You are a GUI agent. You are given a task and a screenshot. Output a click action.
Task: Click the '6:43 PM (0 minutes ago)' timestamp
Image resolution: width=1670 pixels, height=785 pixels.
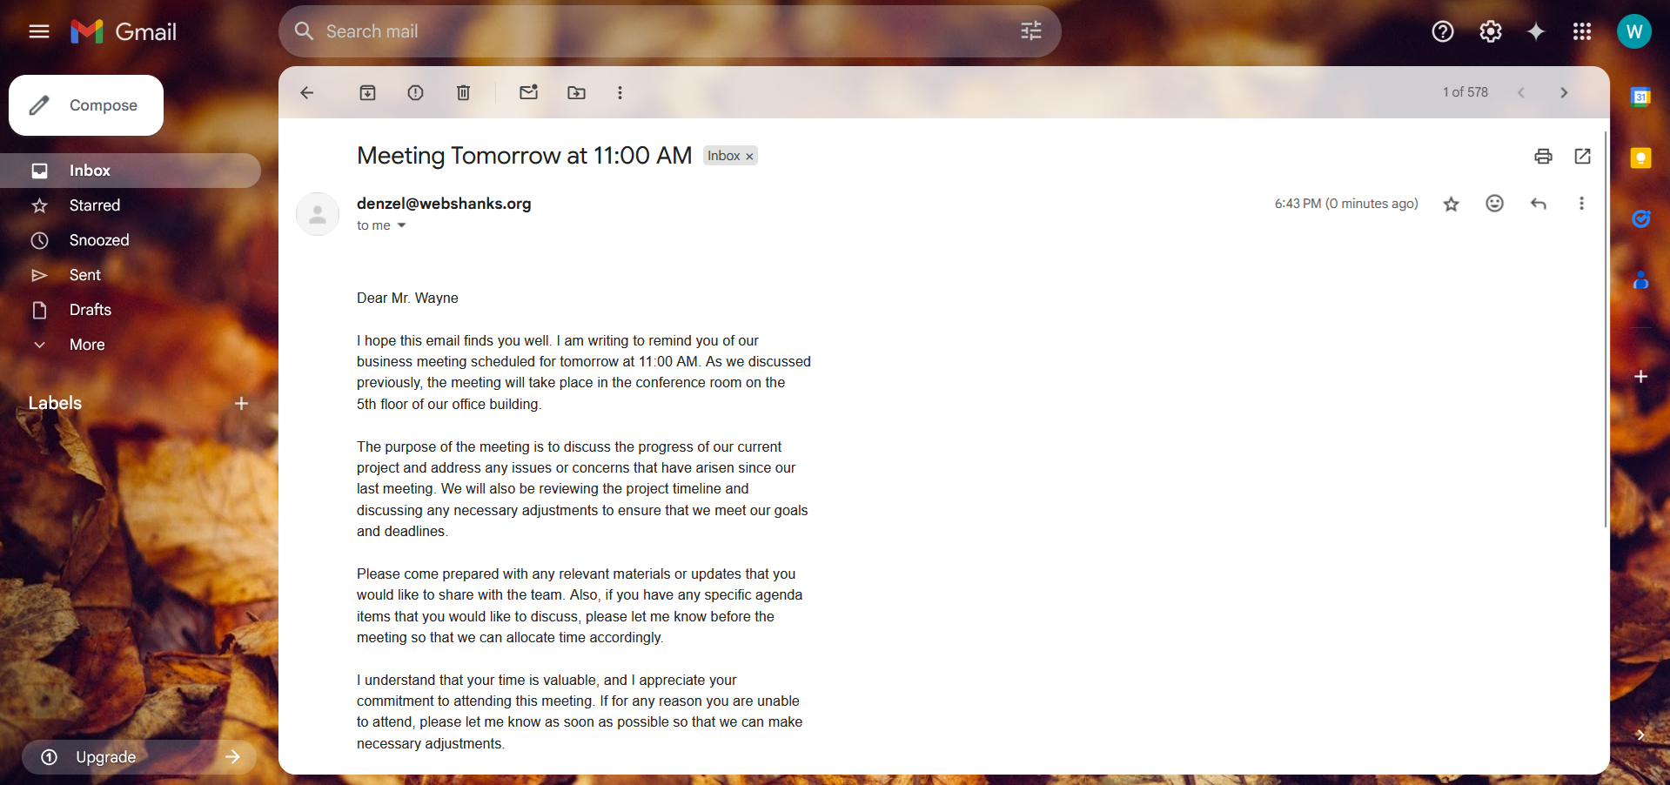[x=1346, y=204]
